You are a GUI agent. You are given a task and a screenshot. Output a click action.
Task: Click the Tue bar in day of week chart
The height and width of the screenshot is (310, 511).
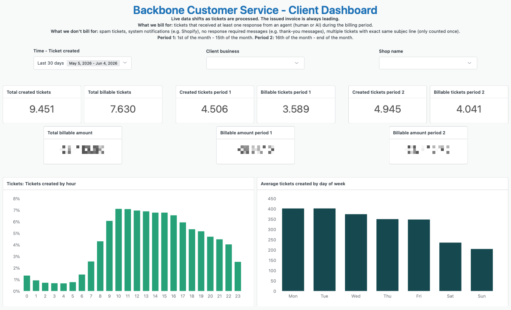pyautogui.click(x=325, y=250)
